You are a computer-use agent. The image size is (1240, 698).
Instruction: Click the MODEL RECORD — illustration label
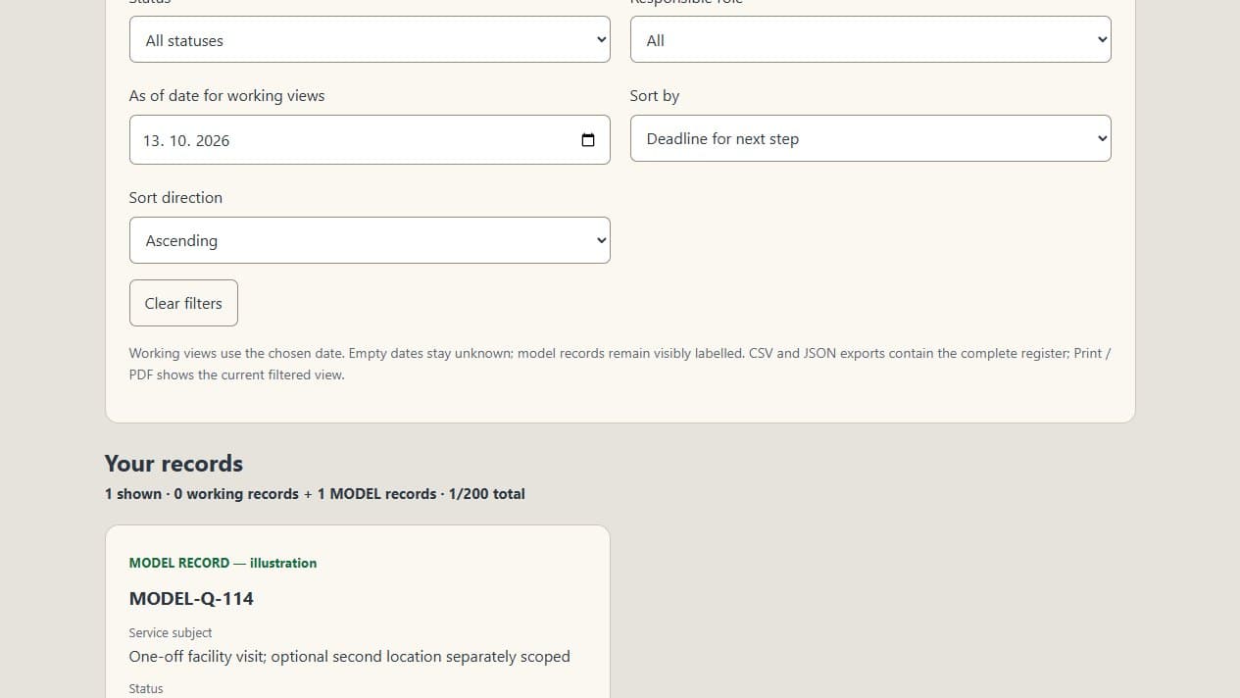223,563
